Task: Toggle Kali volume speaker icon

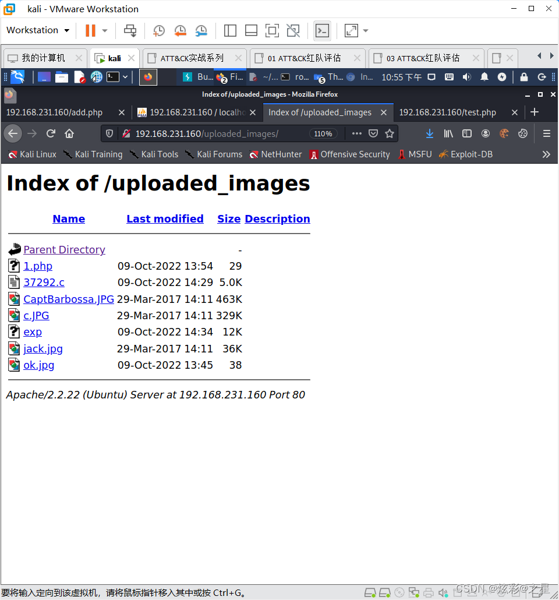Action: (466, 77)
